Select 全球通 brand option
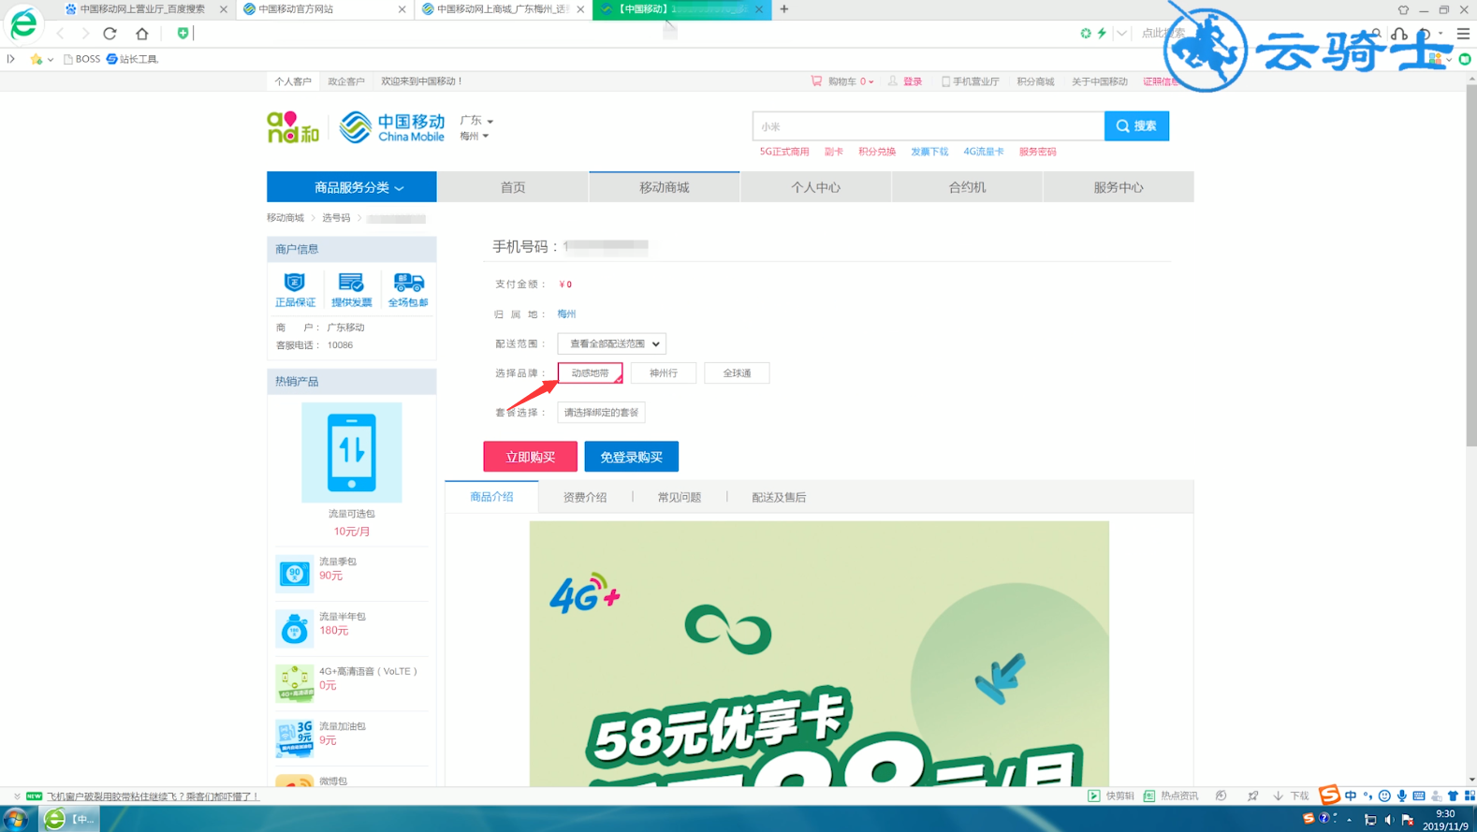The image size is (1477, 832). pos(737,372)
